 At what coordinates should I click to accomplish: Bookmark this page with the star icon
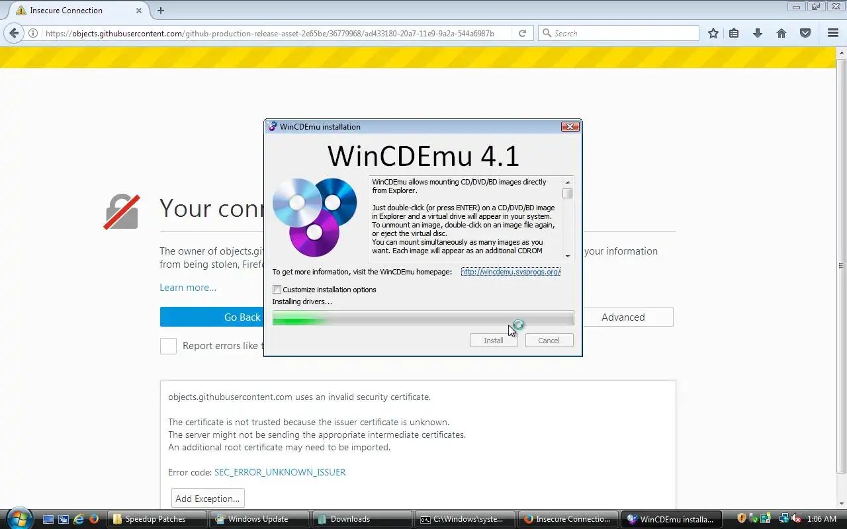click(x=713, y=33)
